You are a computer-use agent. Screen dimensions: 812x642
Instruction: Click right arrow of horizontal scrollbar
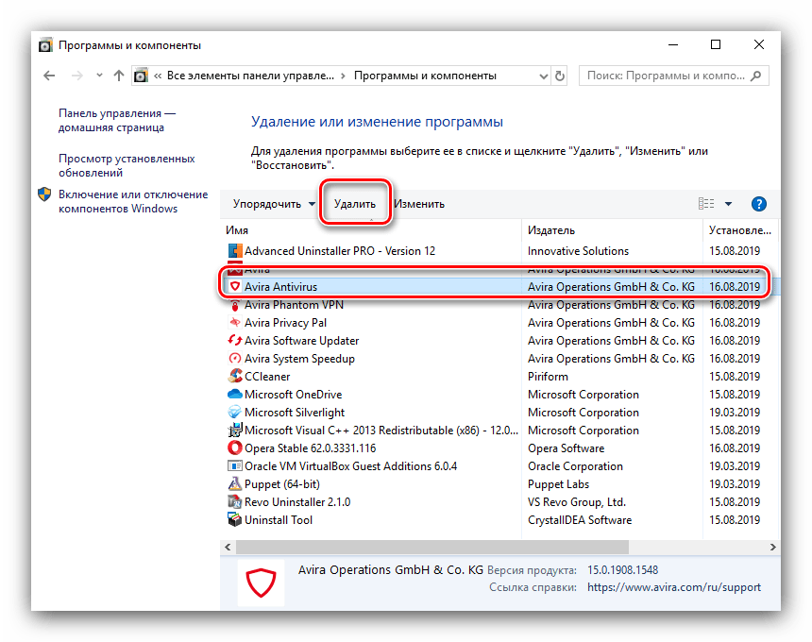point(772,547)
